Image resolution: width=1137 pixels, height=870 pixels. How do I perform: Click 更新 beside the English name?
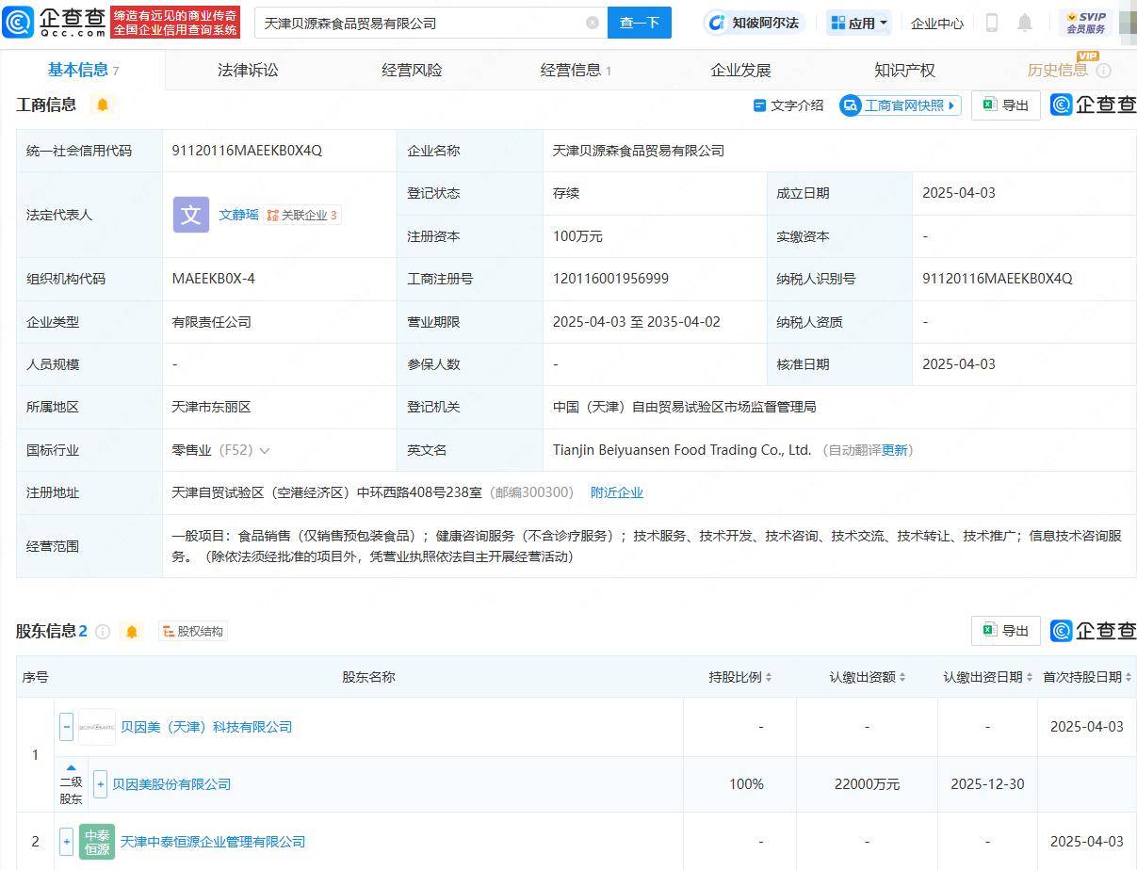(x=894, y=450)
